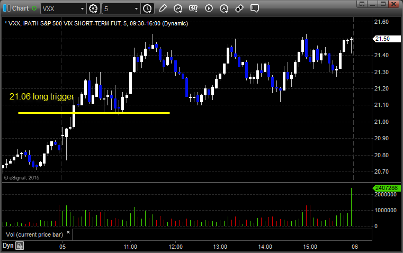This screenshot has width=403, height=253.
Task: Click the 06 date axis label
Action: click(355, 247)
